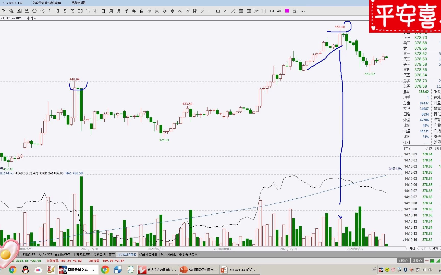
Task: Switch to 通达信金融终端 taskbar window
Action: 157,270
